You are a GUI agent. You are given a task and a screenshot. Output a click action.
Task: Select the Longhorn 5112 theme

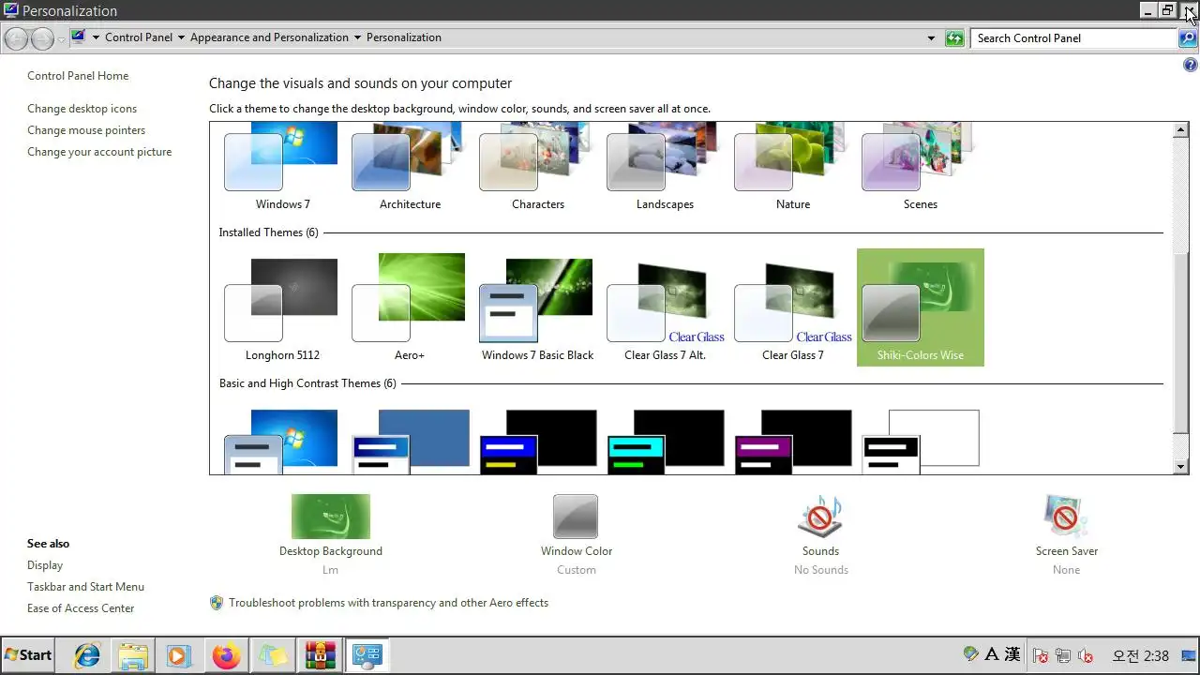click(x=282, y=307)
